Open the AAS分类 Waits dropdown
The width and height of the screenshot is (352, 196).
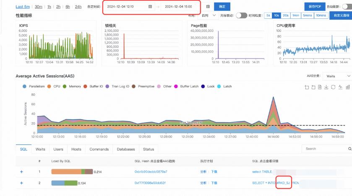click(337, 76)
